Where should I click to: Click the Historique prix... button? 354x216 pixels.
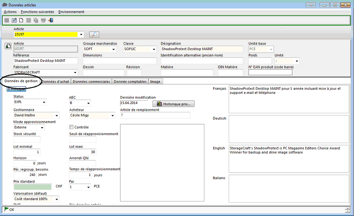174,104
